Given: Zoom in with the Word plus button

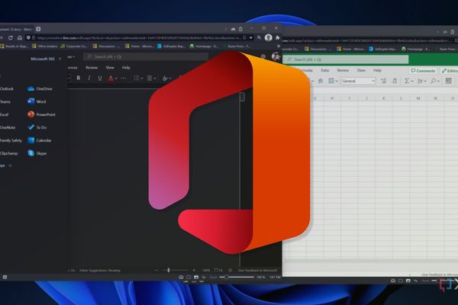Looking at the screenshot, I should (x=194, y=270).
